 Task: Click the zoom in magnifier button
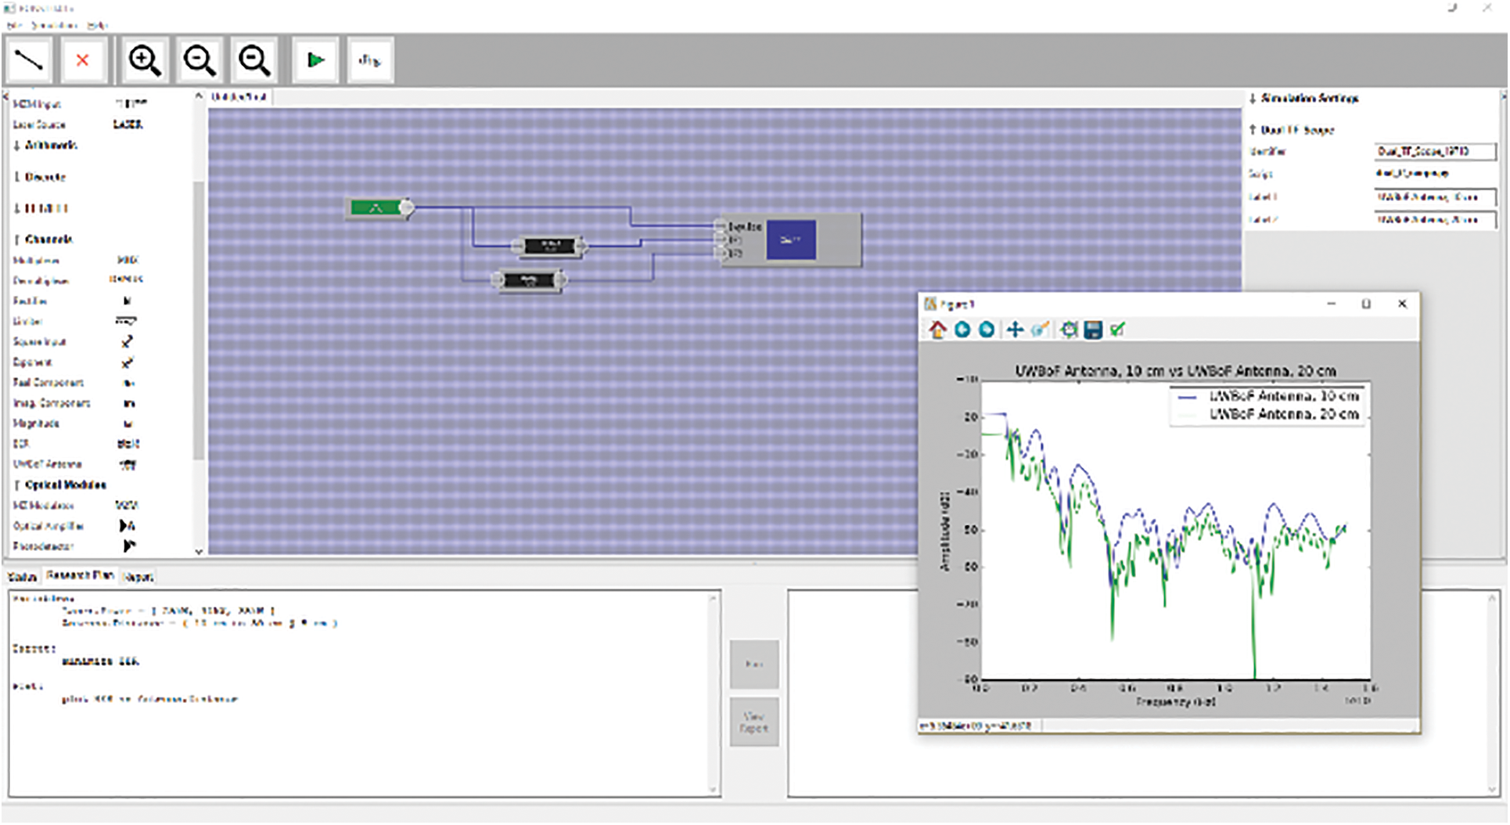(145, 60)
